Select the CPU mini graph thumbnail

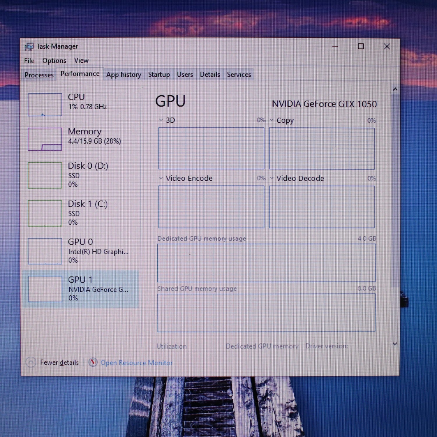coord(45,105)
